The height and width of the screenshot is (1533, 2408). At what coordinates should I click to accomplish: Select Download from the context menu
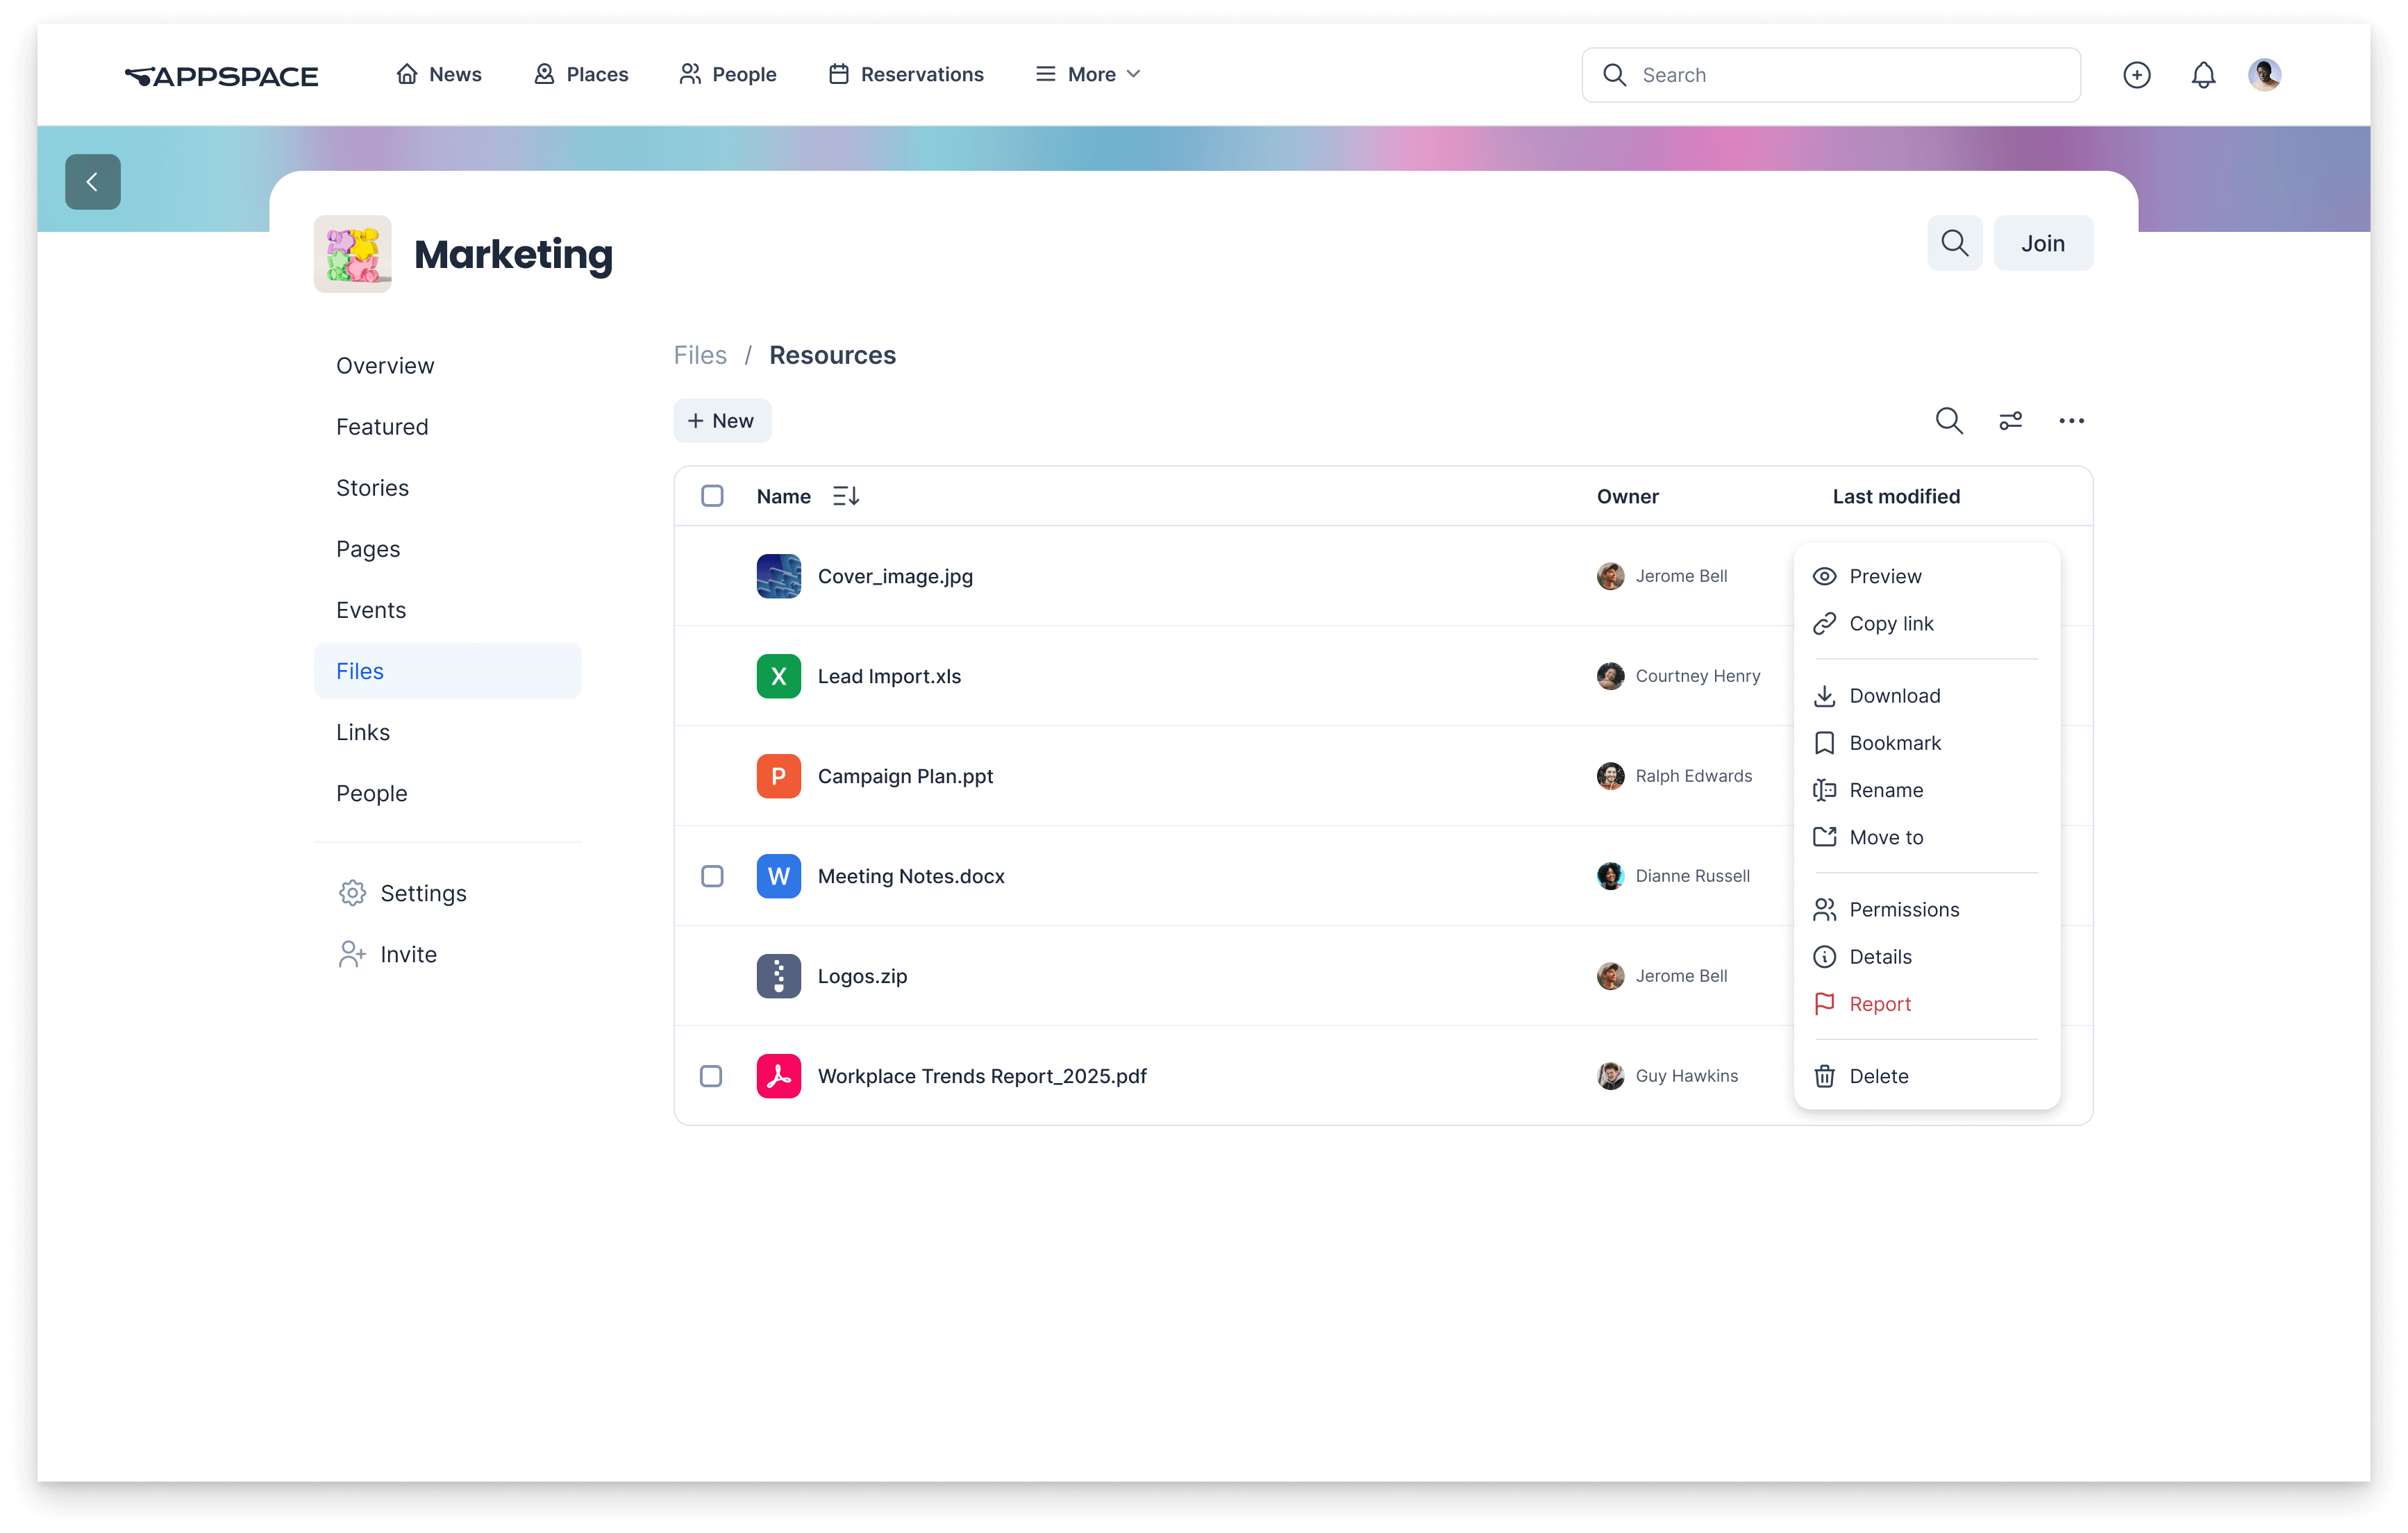point(1893,695)
